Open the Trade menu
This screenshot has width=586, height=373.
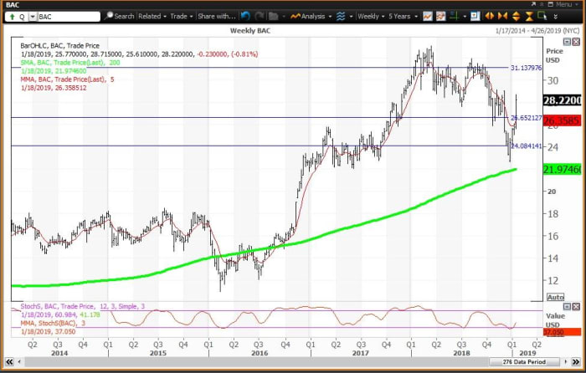click(182, 16)
